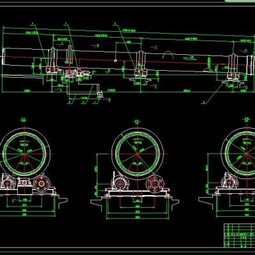Select the green ring of middle cross-section view
The height and width of the screenshot is (255, 255).
tap(138, 154)
